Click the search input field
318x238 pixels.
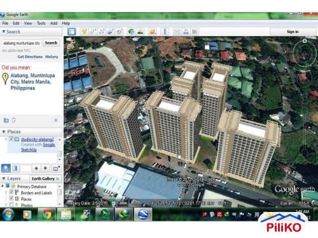coord(22,43)
